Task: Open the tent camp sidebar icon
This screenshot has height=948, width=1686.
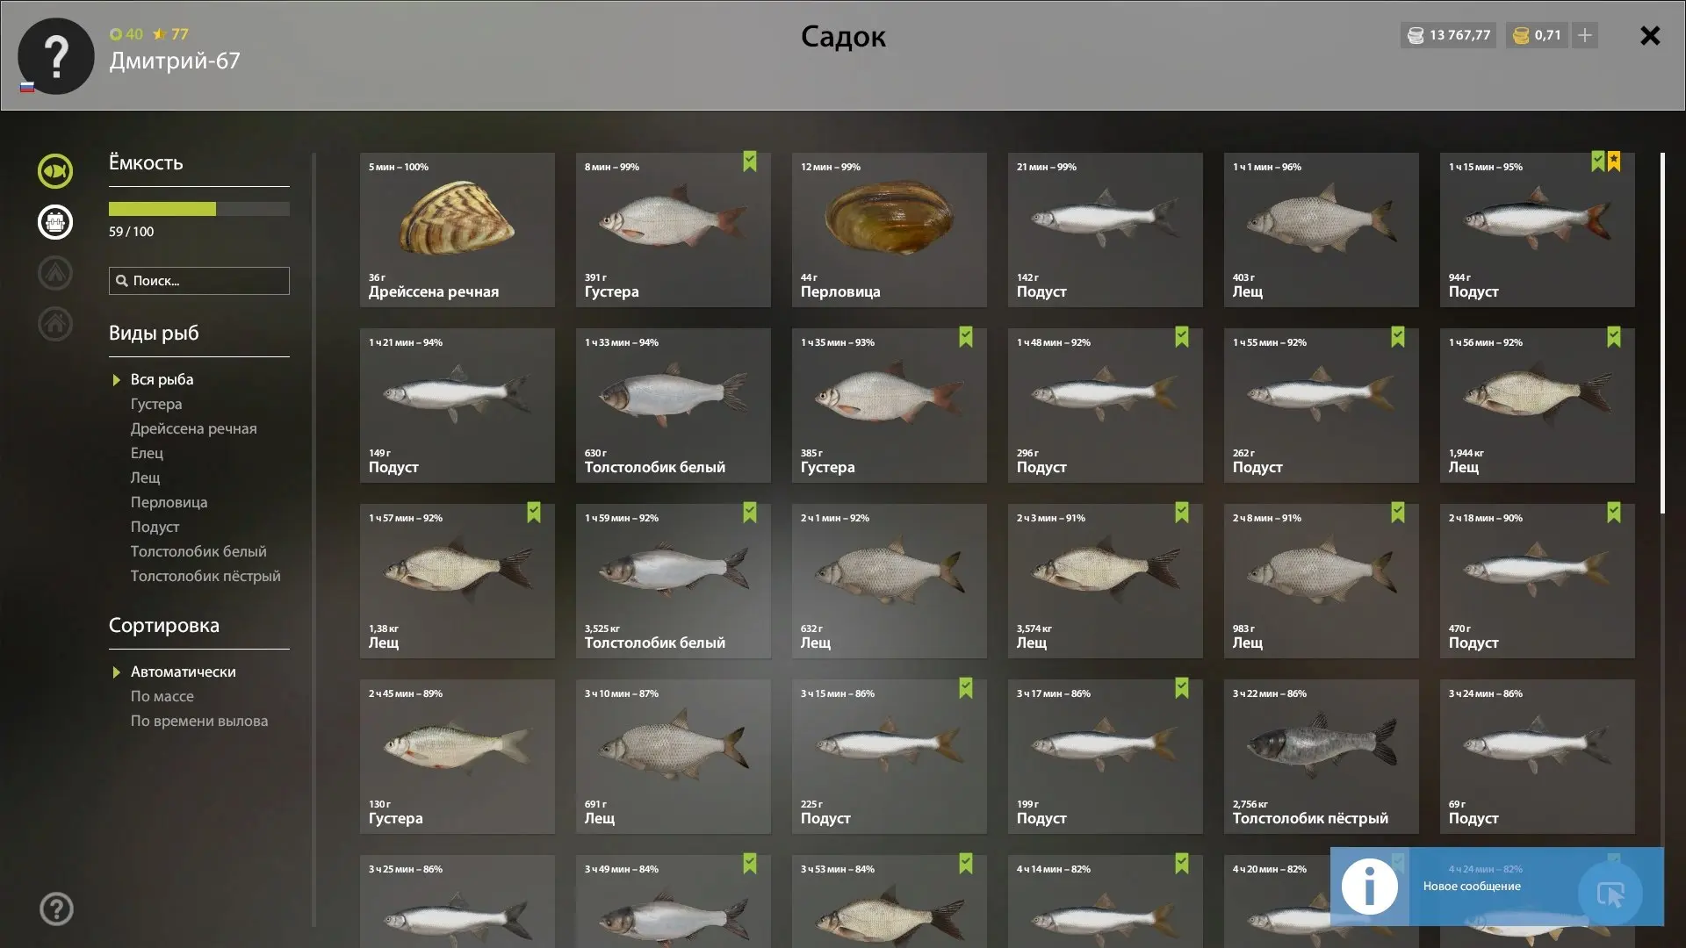Action: [x=55, y=273]
